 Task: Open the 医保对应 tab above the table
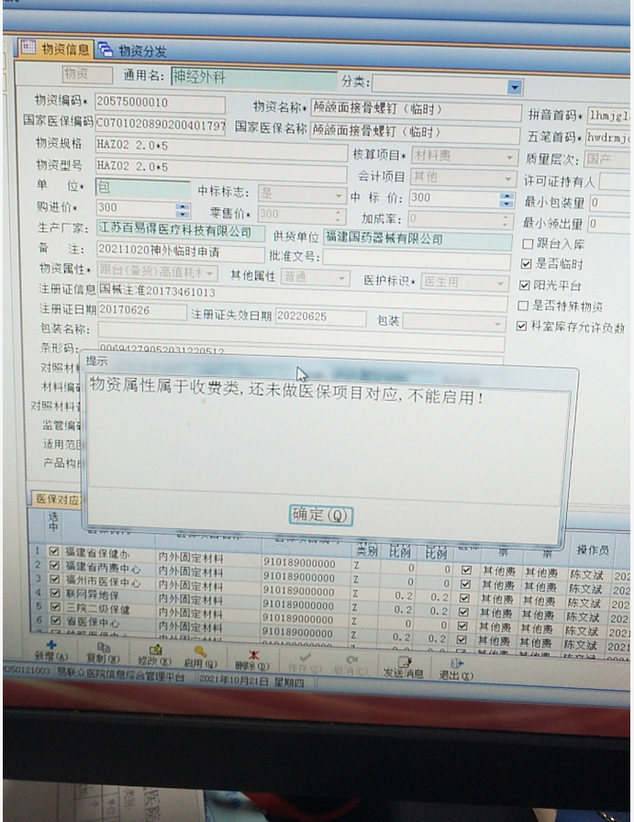coord(56,499)
